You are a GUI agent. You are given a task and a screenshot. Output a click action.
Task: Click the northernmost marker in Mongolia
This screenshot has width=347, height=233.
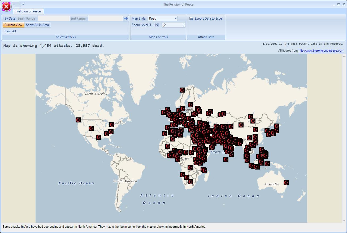250,117
